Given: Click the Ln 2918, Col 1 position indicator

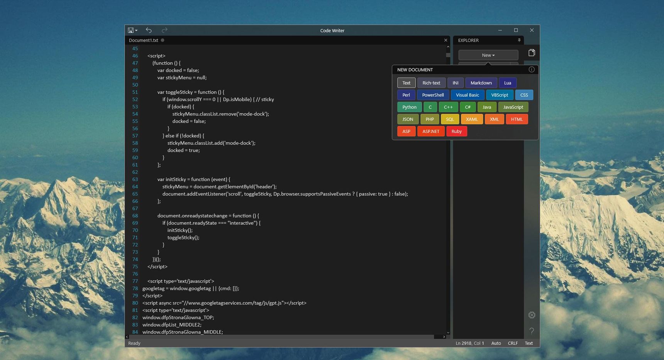Looking at the screenshot, I should (470, 343).
